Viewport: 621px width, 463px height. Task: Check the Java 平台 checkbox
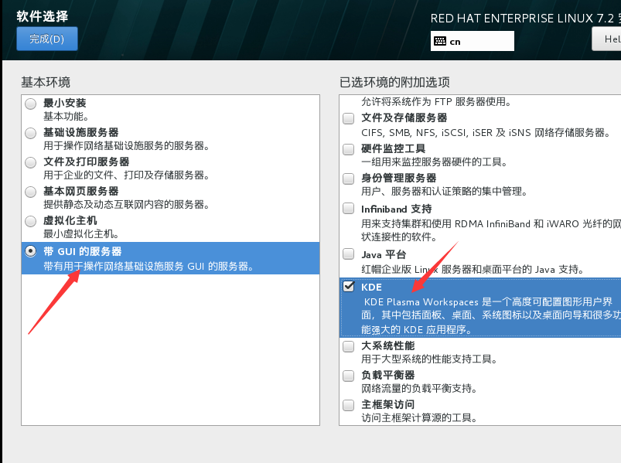tap(349, 254)
